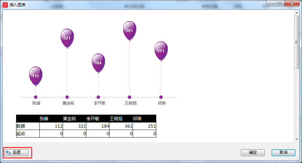Click table cell with value 361
Screen dimensions: 302x163
click(121, 126)
